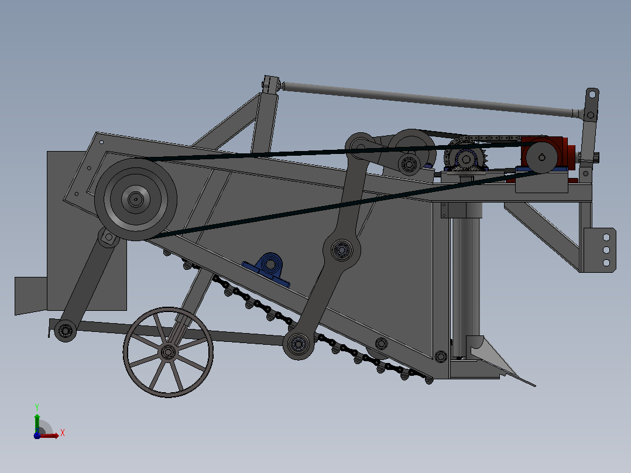Select the large belt pulley on the inclined frame
This screenshot has height=473, width=631.
136,199
